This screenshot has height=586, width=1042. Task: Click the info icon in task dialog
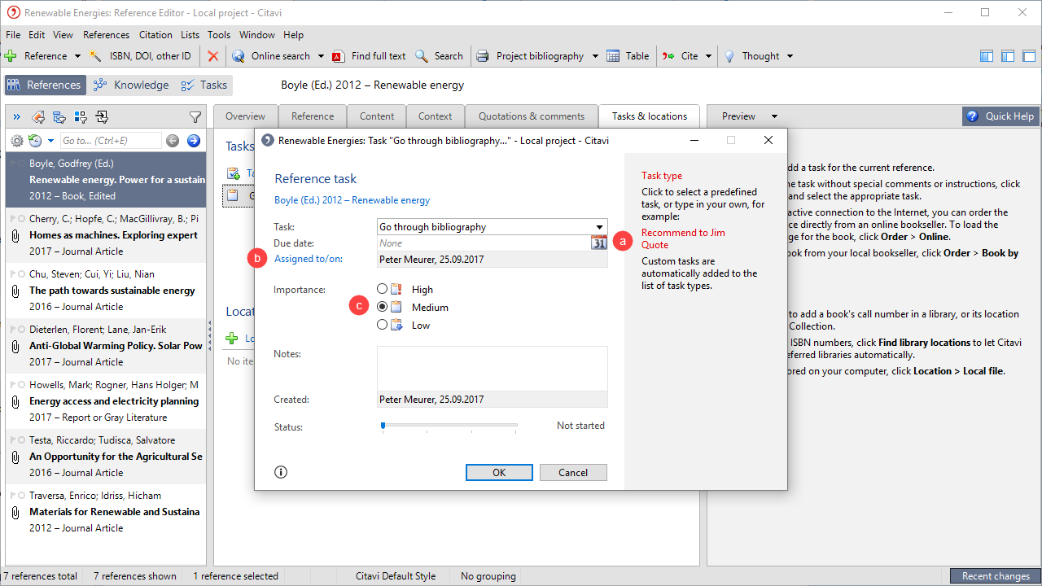(x=281, y=472)
